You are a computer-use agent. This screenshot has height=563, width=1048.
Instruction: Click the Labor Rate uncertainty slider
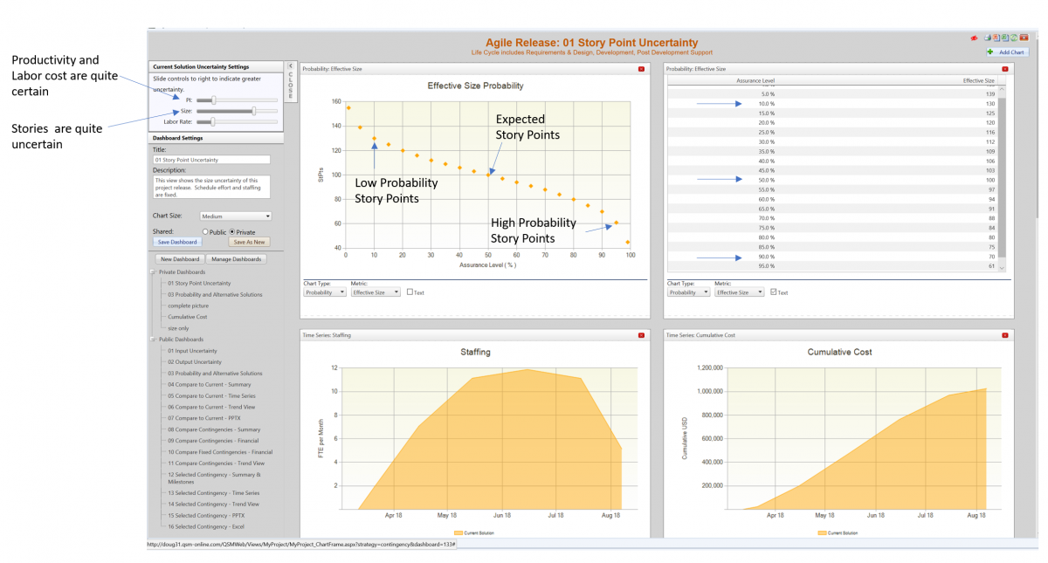point(237,121)
